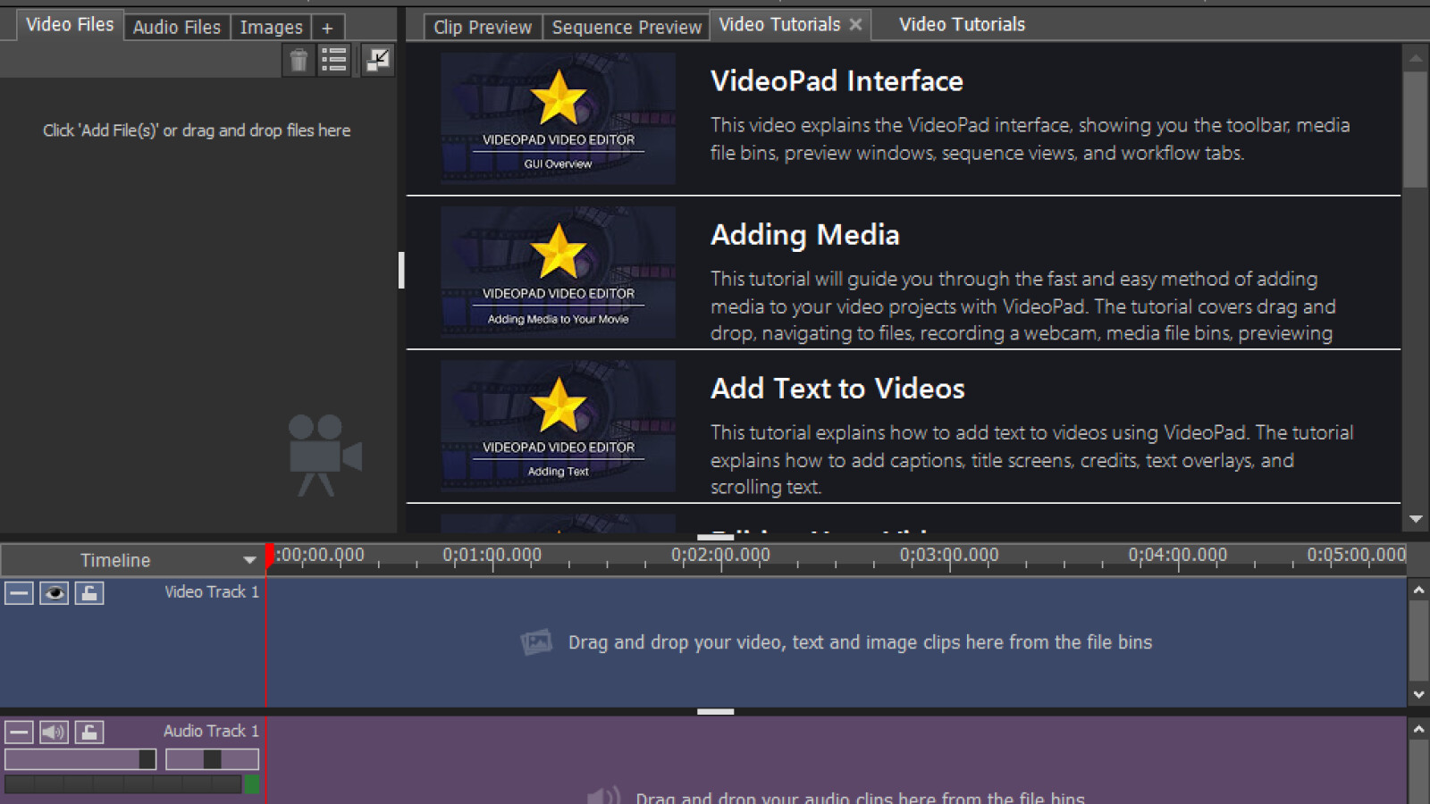Minimize Audio Track 1 with the minus icon
The width and height of the screenshot is (1430, 804).
18,732
